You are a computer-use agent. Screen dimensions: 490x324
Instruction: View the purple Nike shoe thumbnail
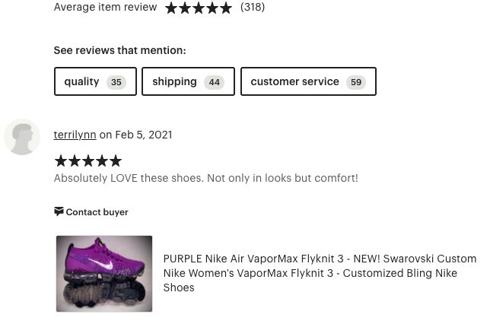[x=104, y=274]
